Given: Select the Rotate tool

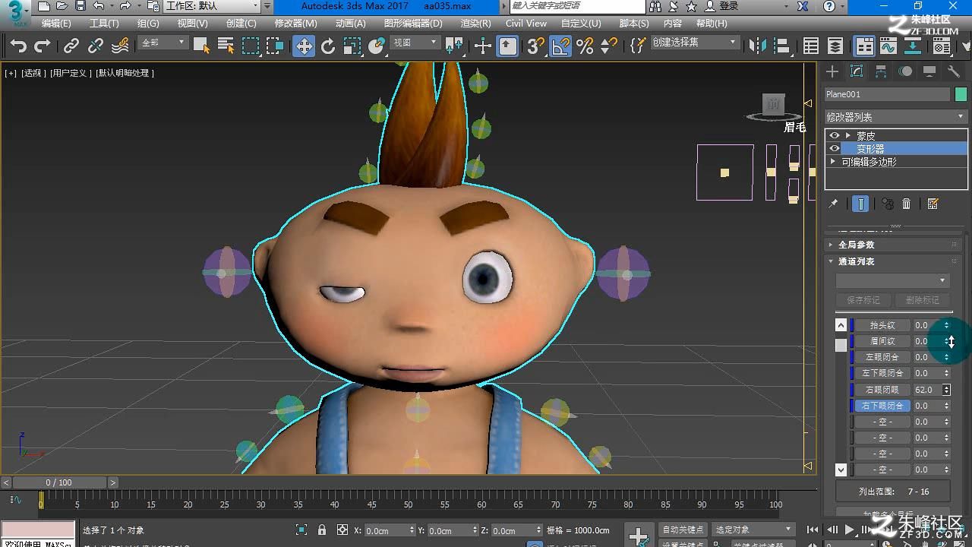Looking at the screenshot, I should pyautogui.click(x=328, y=46).
